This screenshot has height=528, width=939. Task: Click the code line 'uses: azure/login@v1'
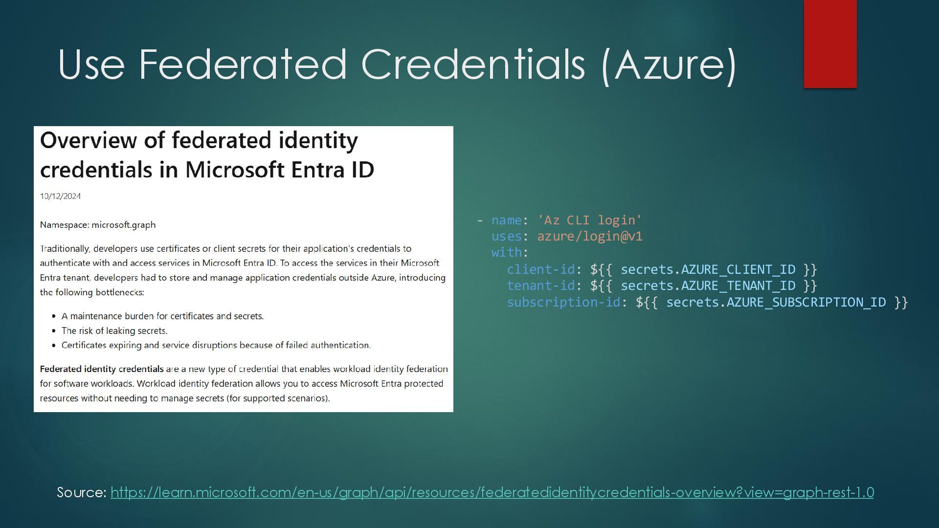coord(567,236)
